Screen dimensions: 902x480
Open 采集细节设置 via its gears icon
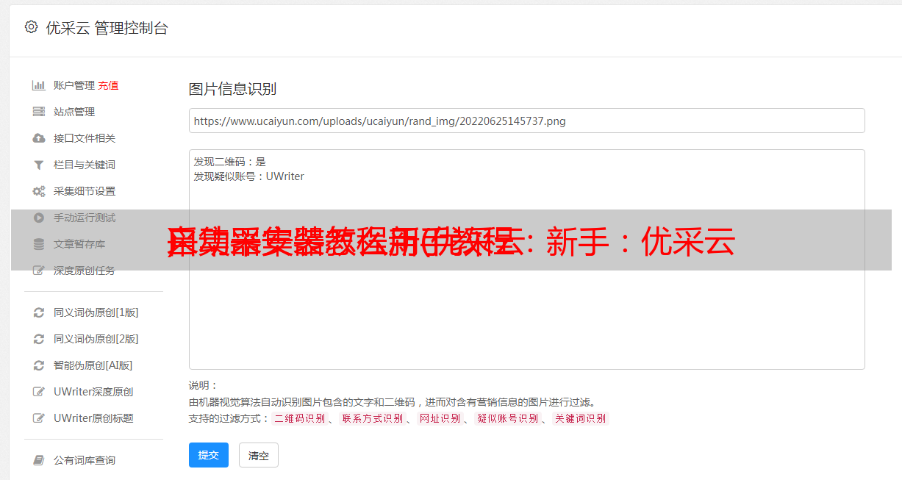point(39,191)
